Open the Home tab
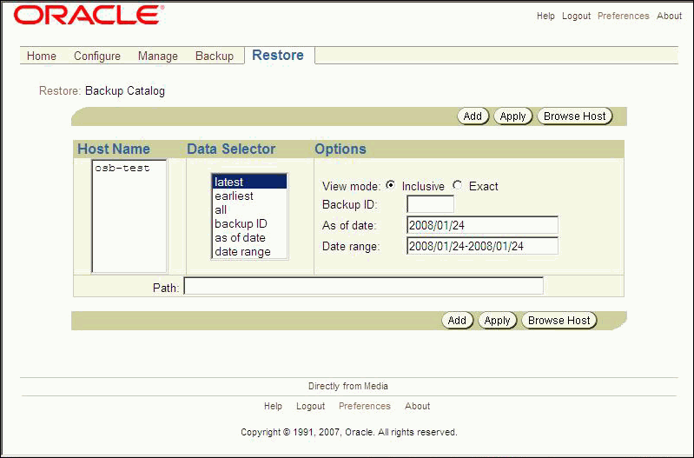Image resolution: width=694 pixels, height=458 pixels. click(x=42, y=56)
